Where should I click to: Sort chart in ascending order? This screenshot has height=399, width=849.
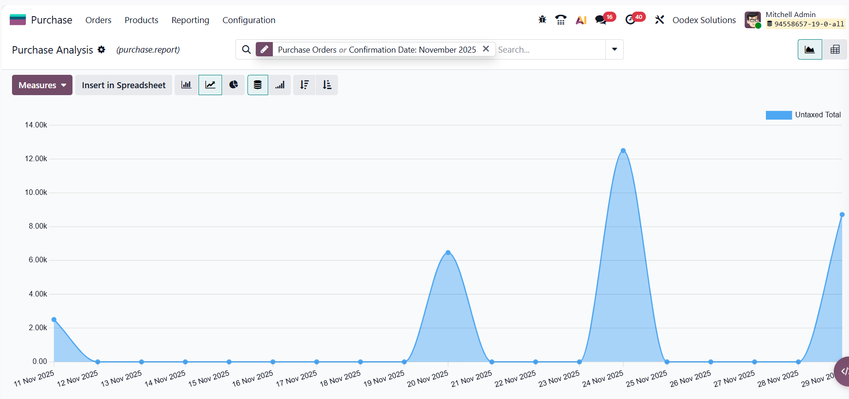point(327,85)
